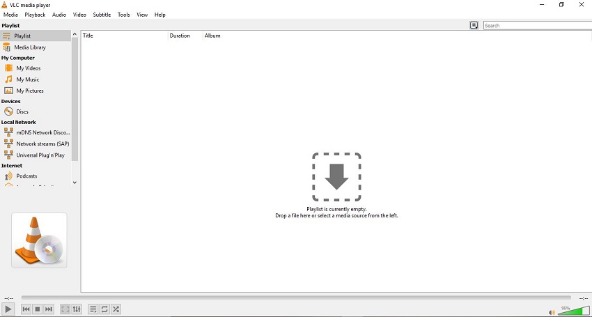
Task: Click the Discs disc icon
Action: click(x=8, y=111)
